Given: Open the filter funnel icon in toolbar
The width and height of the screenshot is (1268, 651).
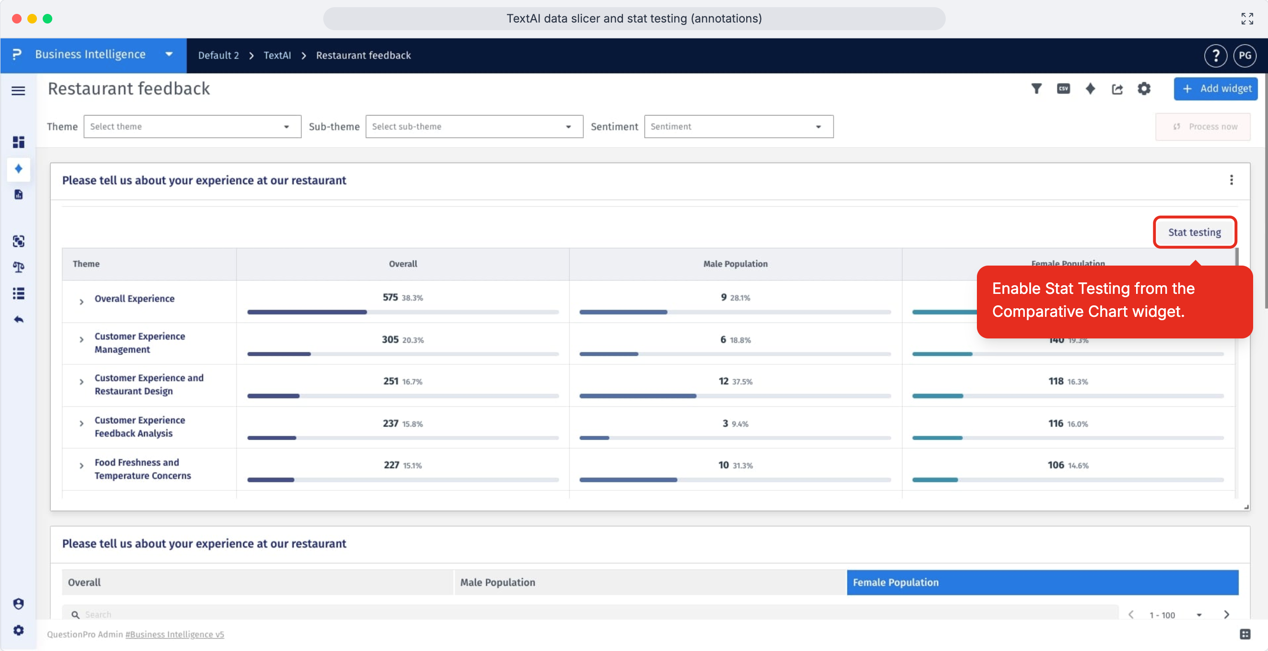Looking at the screenshot, I should click(x=1036, y=89).
